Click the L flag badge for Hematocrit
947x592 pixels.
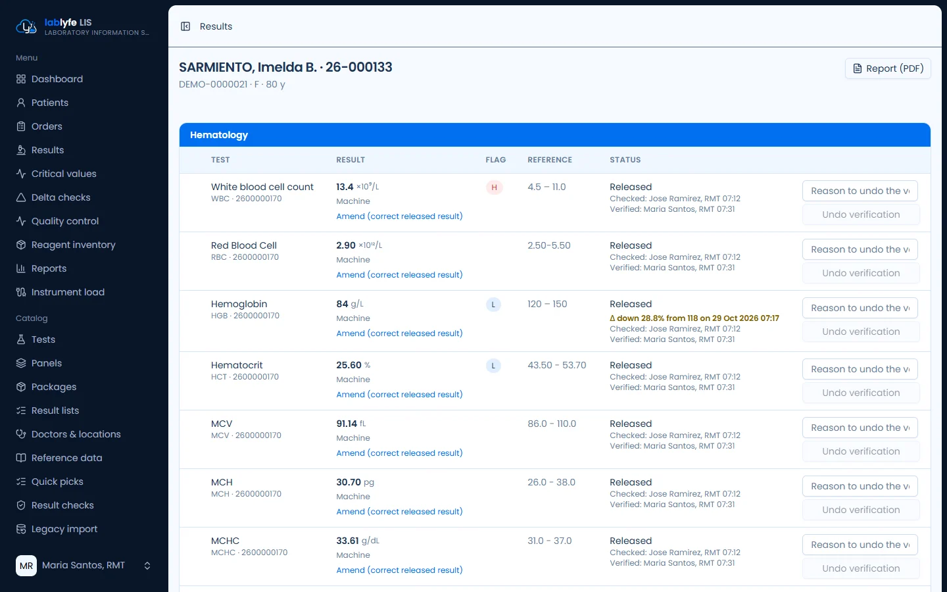493,366
